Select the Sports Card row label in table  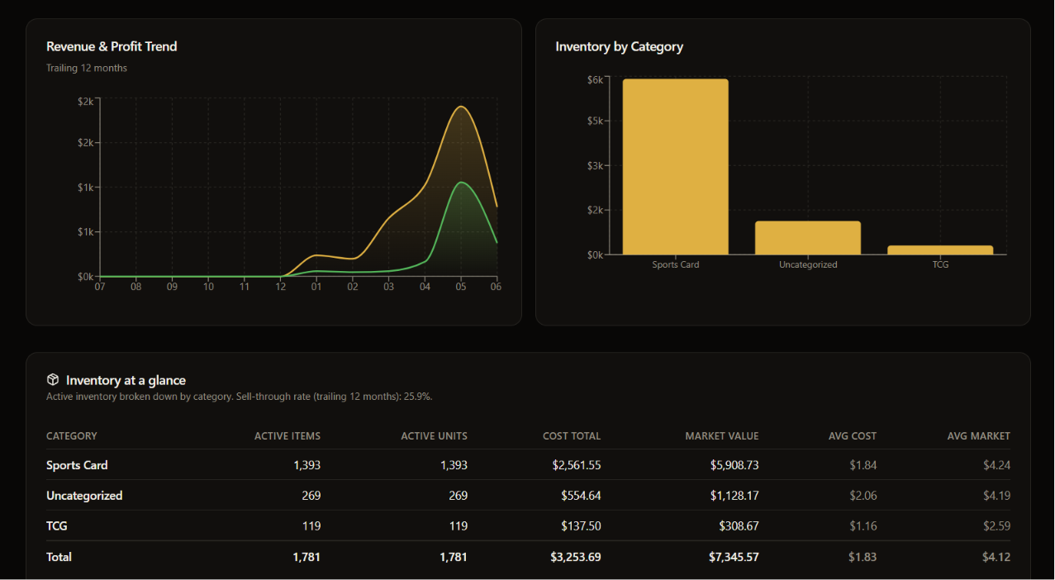click(x=77, y=465)
